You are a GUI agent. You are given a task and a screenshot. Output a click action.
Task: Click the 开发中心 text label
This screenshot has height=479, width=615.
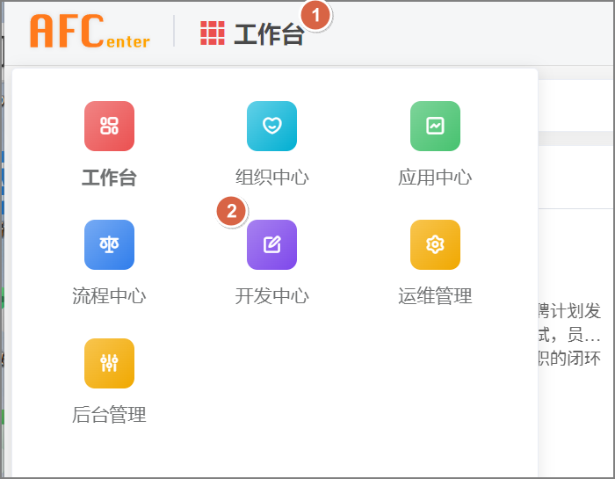271,296
